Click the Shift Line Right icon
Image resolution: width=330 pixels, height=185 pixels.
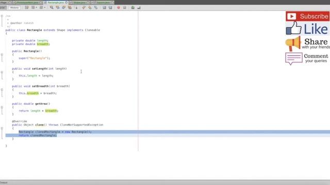(110, 8)
